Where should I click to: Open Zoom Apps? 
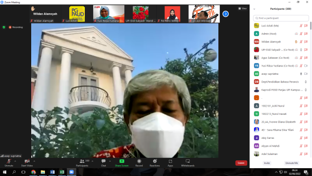point(170,163)
